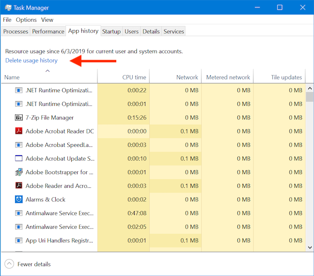
Task: Click the Delete usage history link
Action: pyautogui.click(x=31, y=60)
